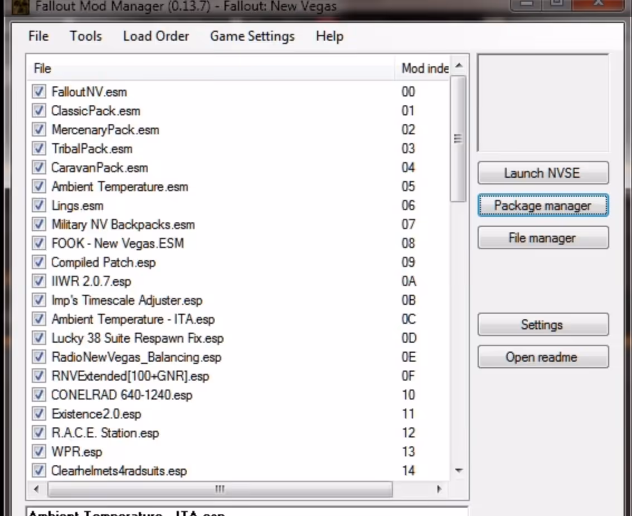Click the horizontal scrollbar thumb
The image size is (632, 516).
pyautogui.click(x=220, y=489)
